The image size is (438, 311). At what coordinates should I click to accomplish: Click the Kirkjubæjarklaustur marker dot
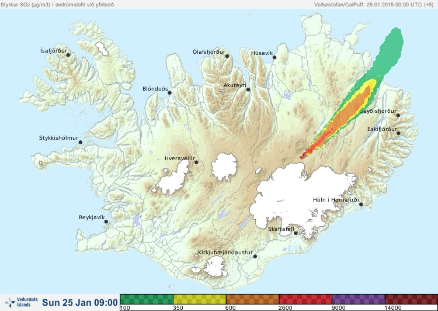coord(255,257)
